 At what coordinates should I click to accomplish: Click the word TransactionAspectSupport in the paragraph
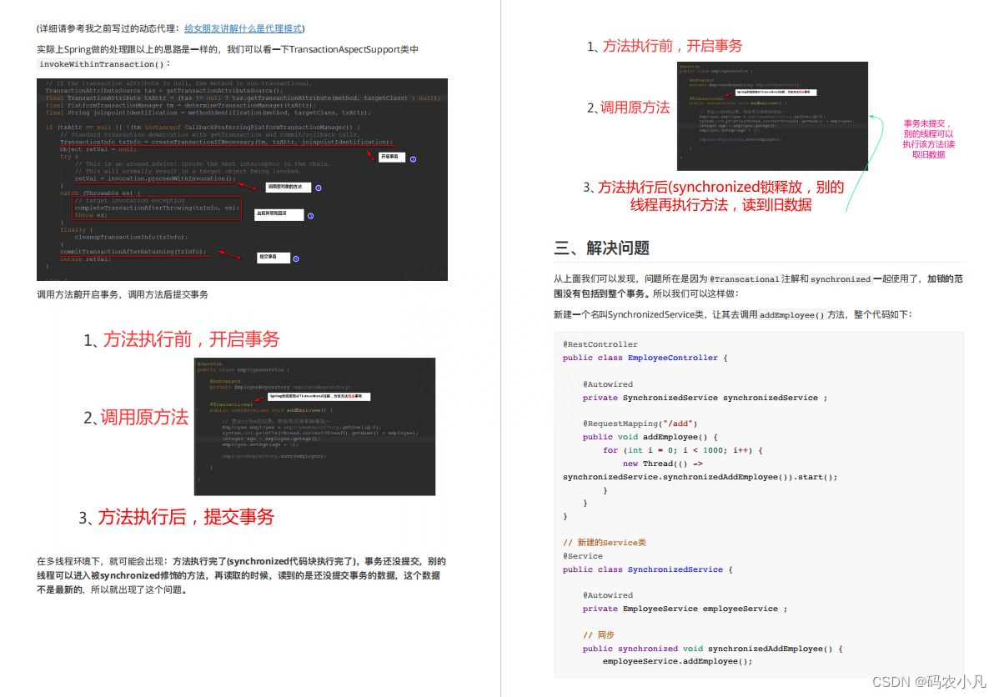coord(344,49)
